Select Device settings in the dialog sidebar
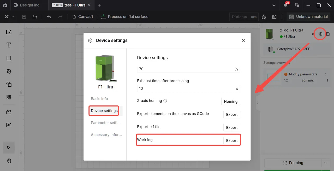 [104, 111]
